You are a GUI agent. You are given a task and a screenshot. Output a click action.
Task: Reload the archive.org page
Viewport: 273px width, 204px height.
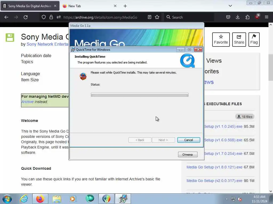(x=26, y=17)
